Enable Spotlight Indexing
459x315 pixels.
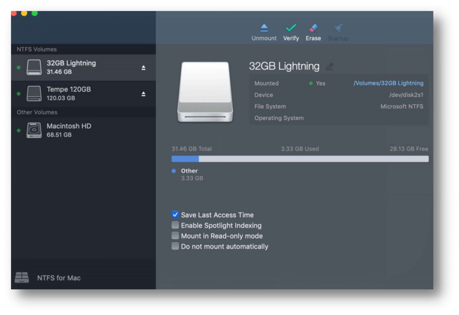(175, 225)
